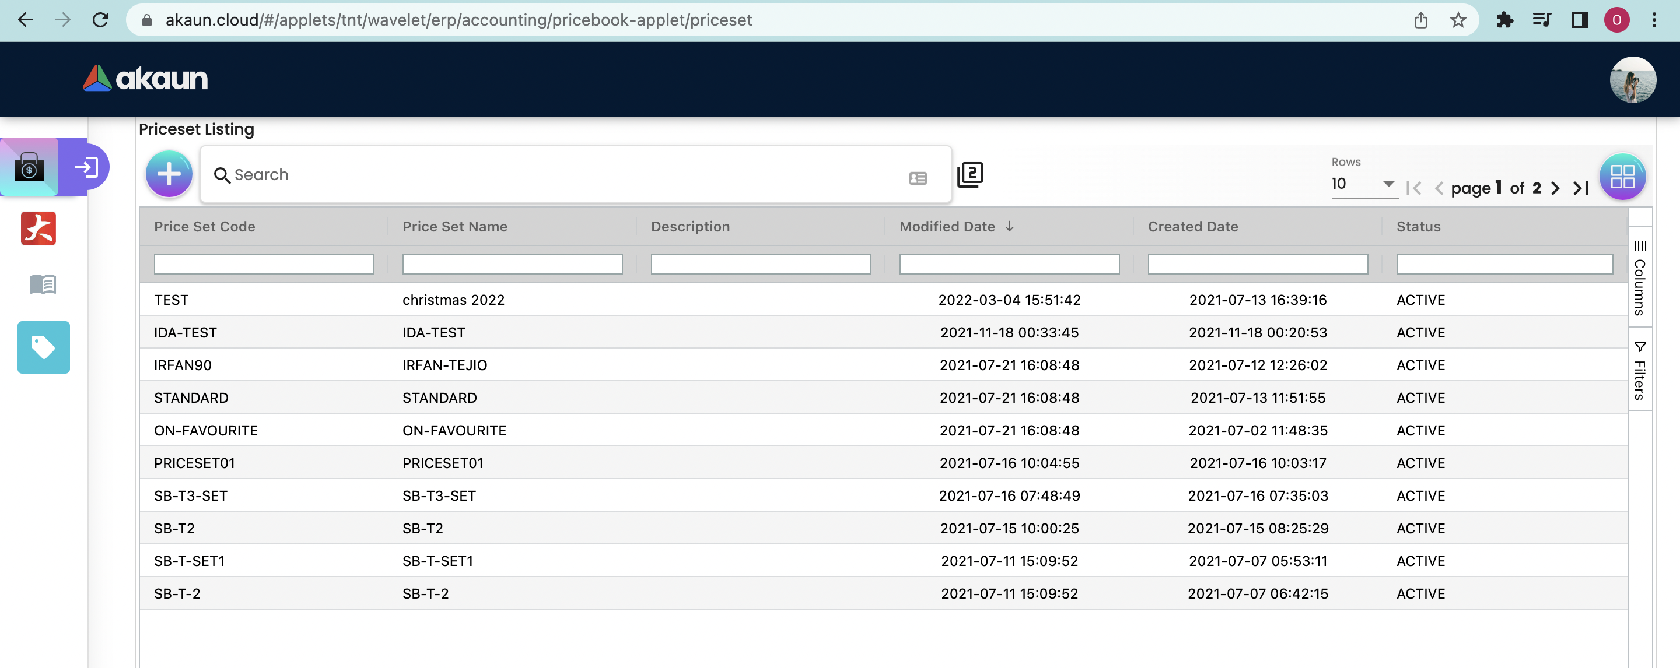
Task: Toggle advanced search icon in search bar
Action: pyautogui.click(x=918, y=178)
